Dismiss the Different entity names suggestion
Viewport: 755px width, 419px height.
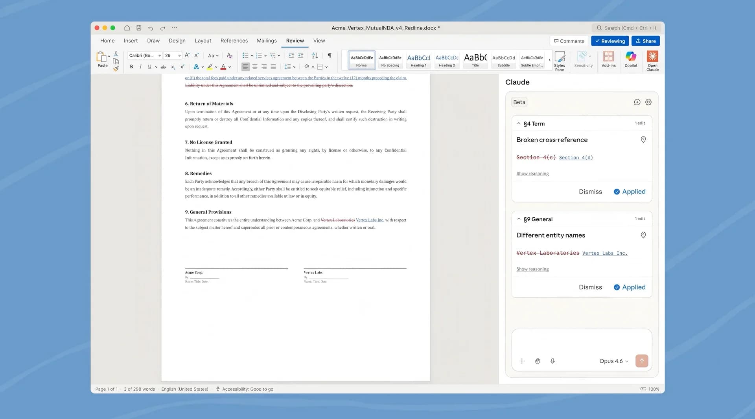click(x=590, y=287)
